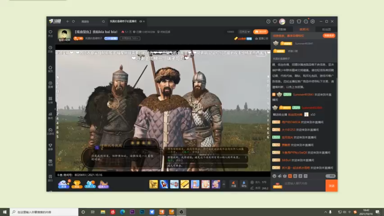Open Premiere Pro from taskbar
This screenshot has height=216, width=384.
pos(132,212)
